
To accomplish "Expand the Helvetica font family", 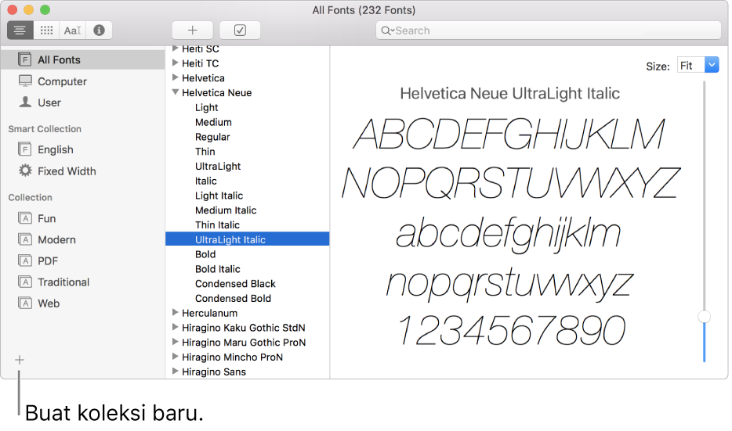I will 175,77.
